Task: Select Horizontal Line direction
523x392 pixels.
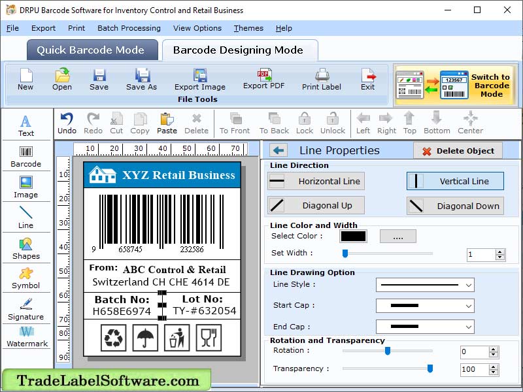Action: (x=316, y=181)
